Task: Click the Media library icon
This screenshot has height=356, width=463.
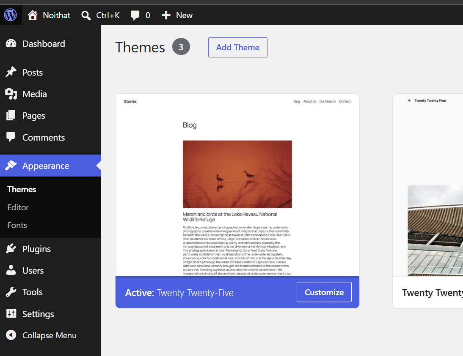Action: [11, 94]
